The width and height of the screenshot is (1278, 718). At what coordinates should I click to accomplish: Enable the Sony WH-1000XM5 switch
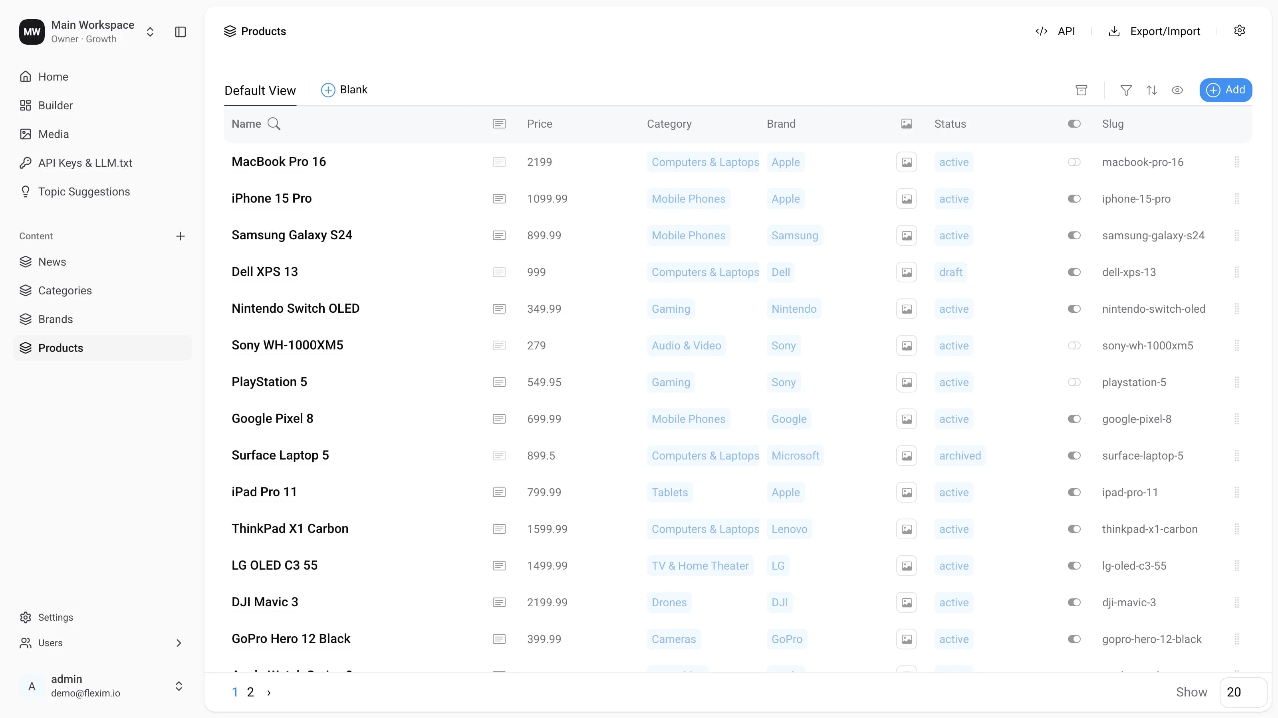[x=1074, y=345]
